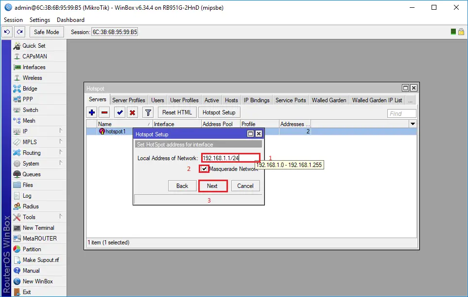Image resolution: width=468 pixels, height=297 pixels.
Task: Click the undo arrow button
Action: coord(7,32)
